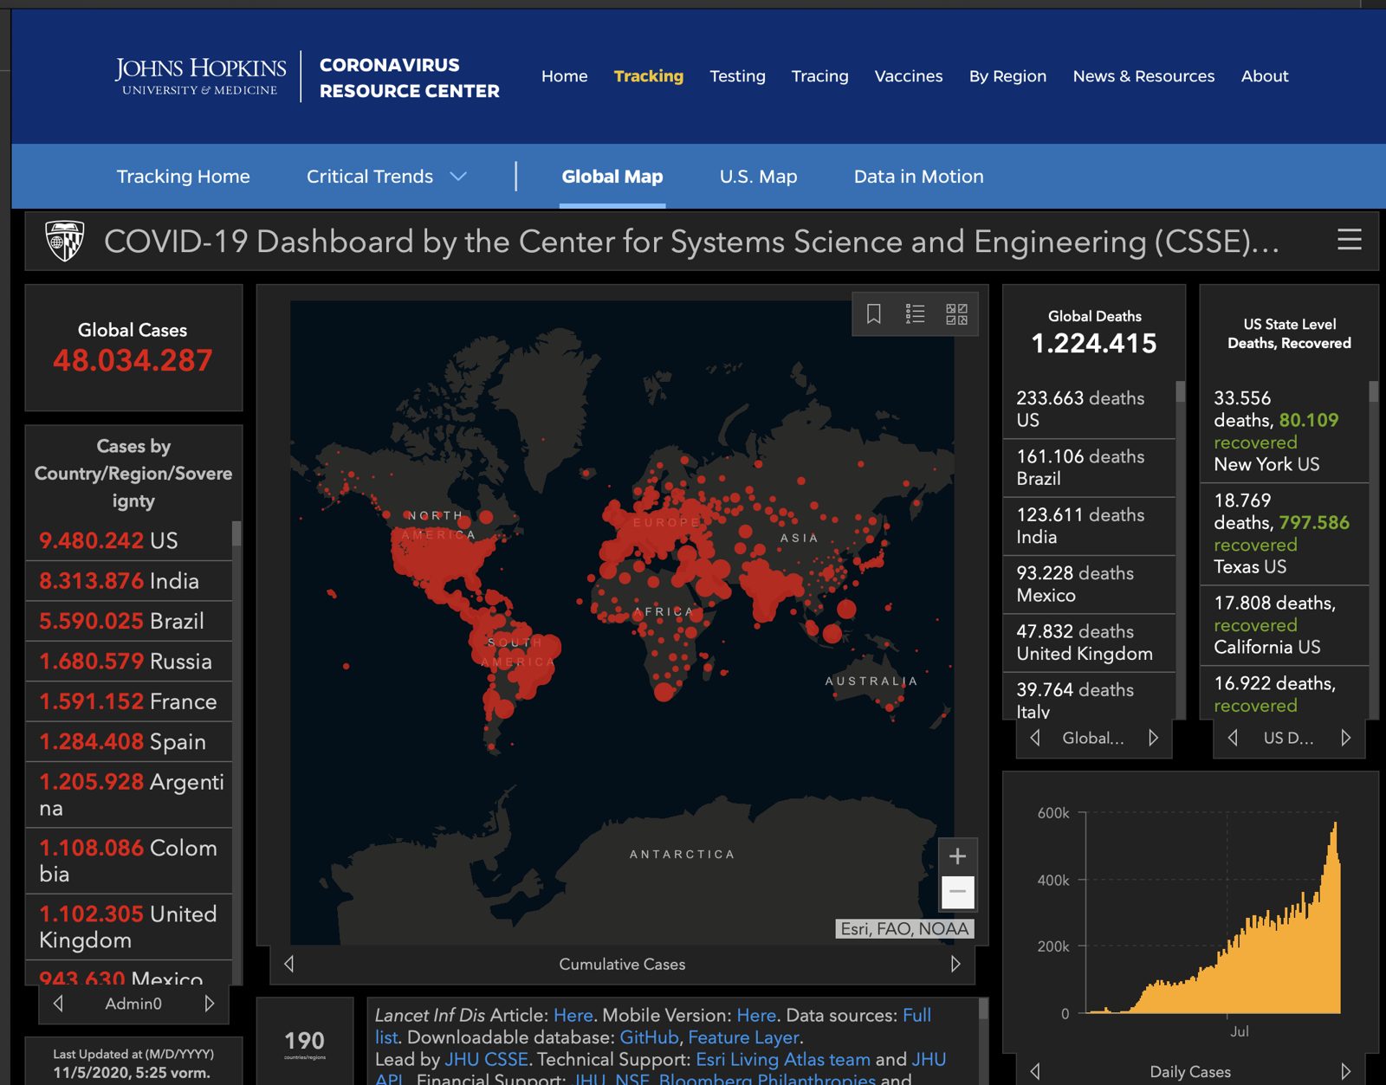Select the Global Map tab
The image size is (1386, 1085).
pos(612,177)
